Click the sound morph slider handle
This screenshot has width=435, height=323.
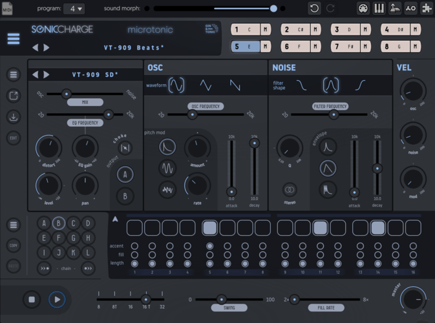click(273, 8)
